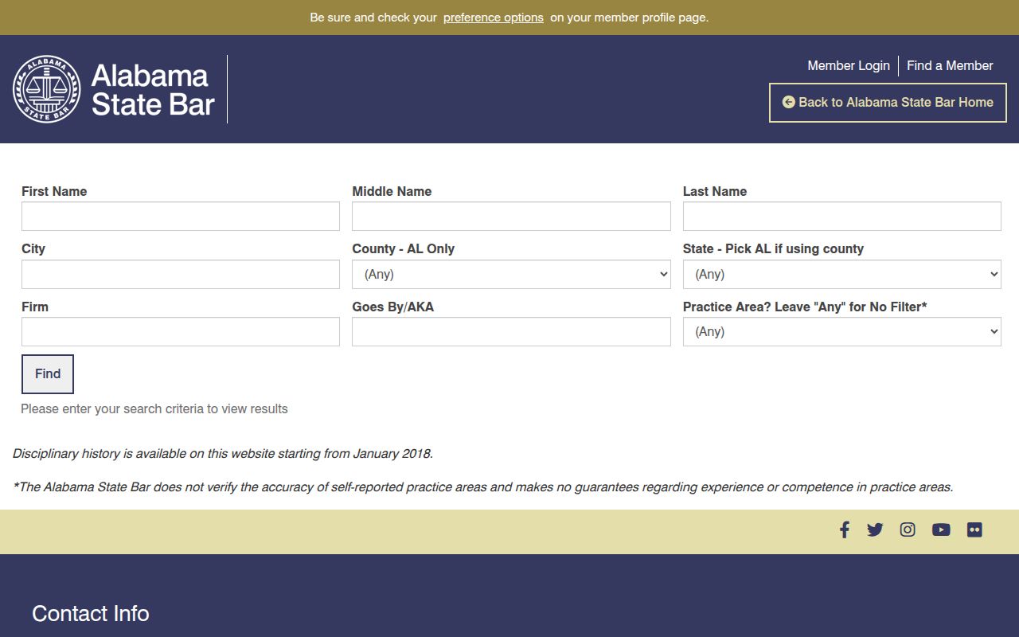
Task: Open the YouTube social icon
Action: [x=941, y=530]
